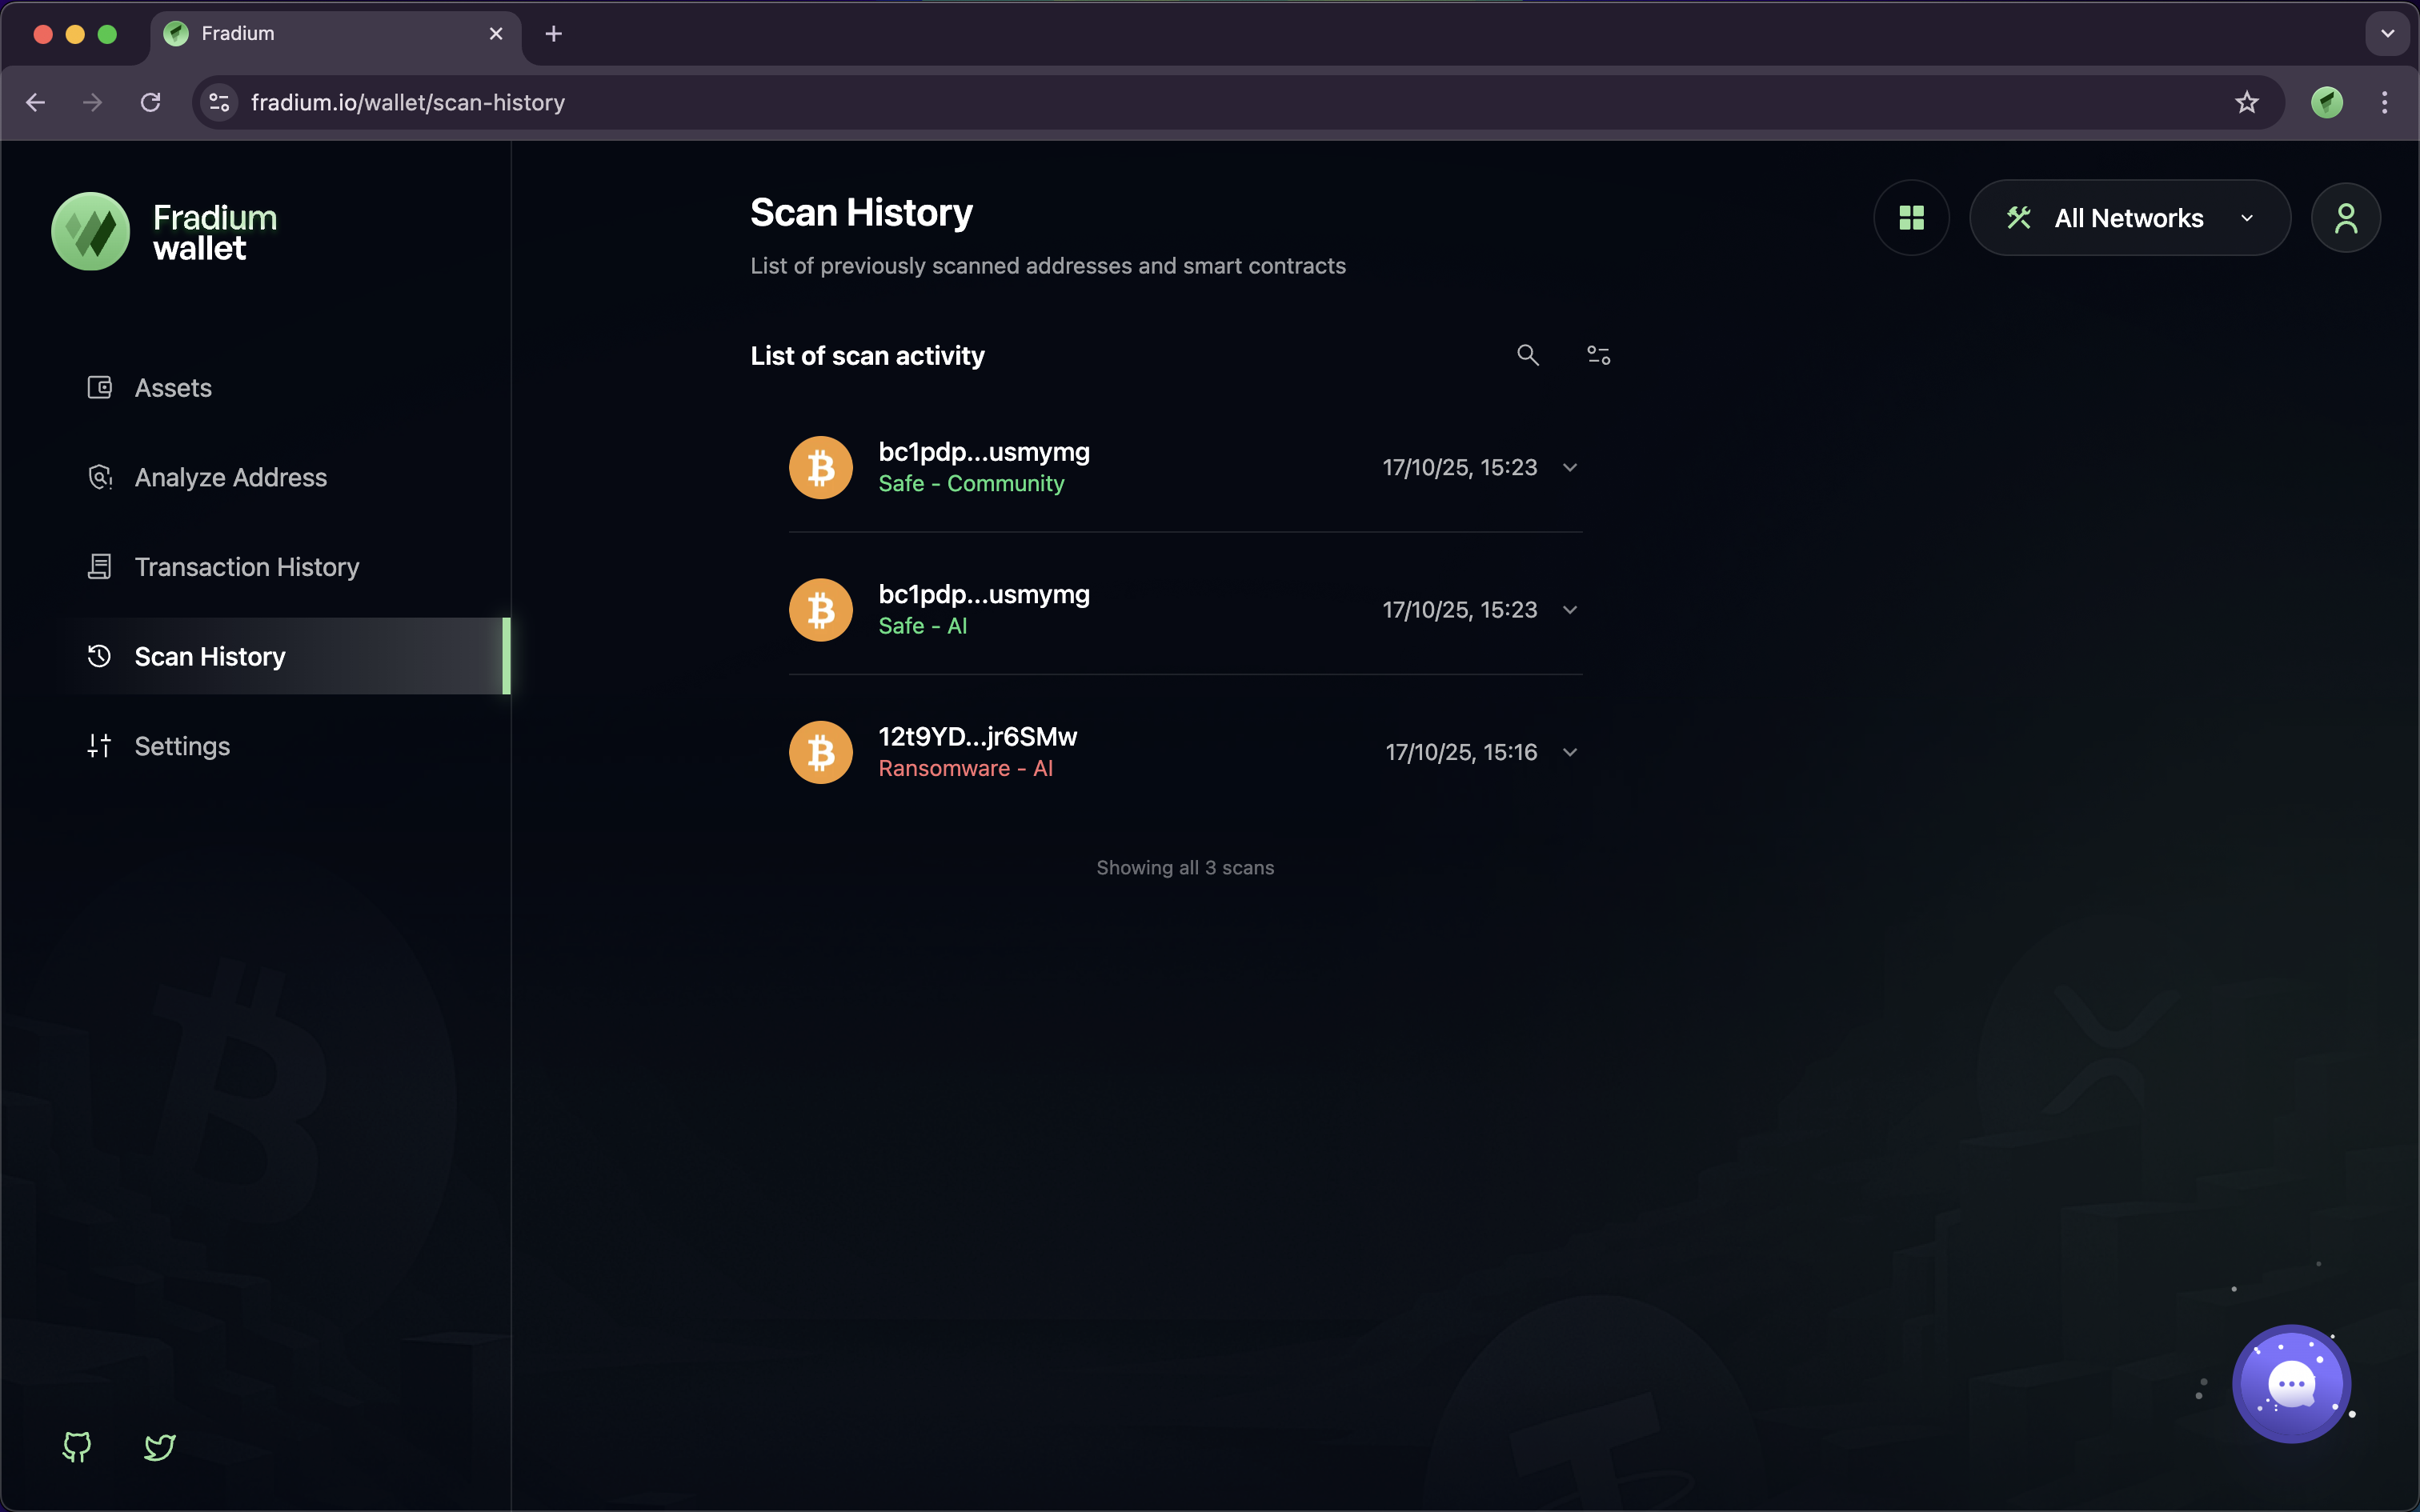Expand the Ransomware - AI scan entry

pos(1570,752)
